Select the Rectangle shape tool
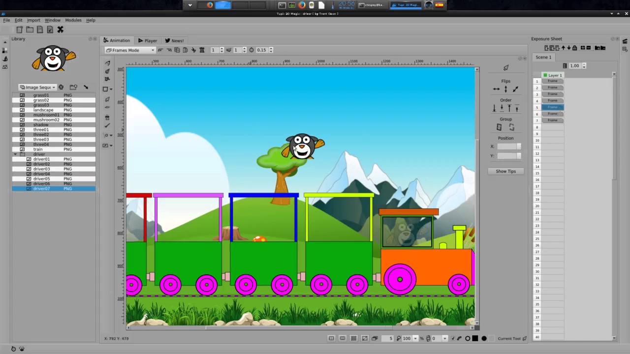This screenshot has height=354, width=630. [105, 89]
